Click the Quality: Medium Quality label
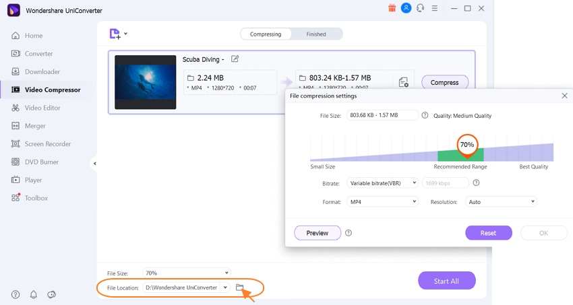 [x=462, y=116]
